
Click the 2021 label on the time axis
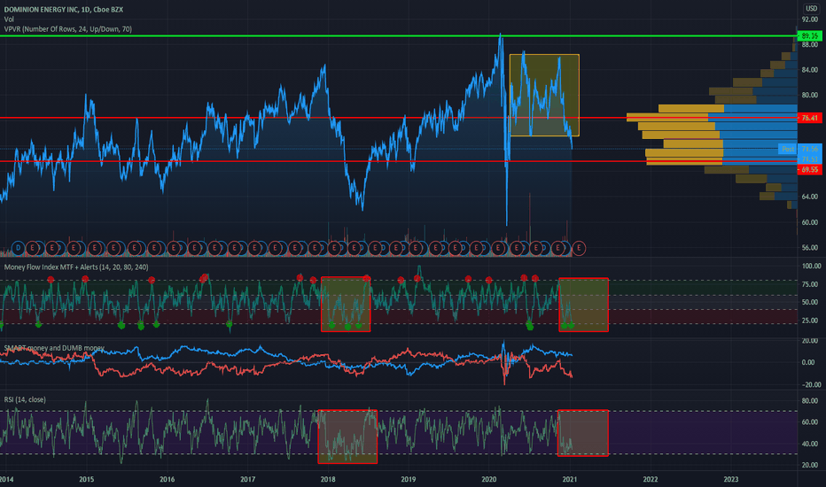point(570,479)
